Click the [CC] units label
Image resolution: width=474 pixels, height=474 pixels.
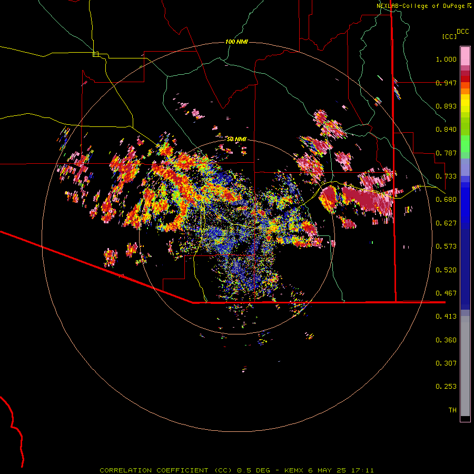click(449, 36)
